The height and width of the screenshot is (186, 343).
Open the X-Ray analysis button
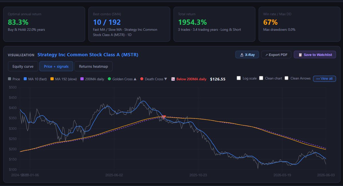point(247,55)
